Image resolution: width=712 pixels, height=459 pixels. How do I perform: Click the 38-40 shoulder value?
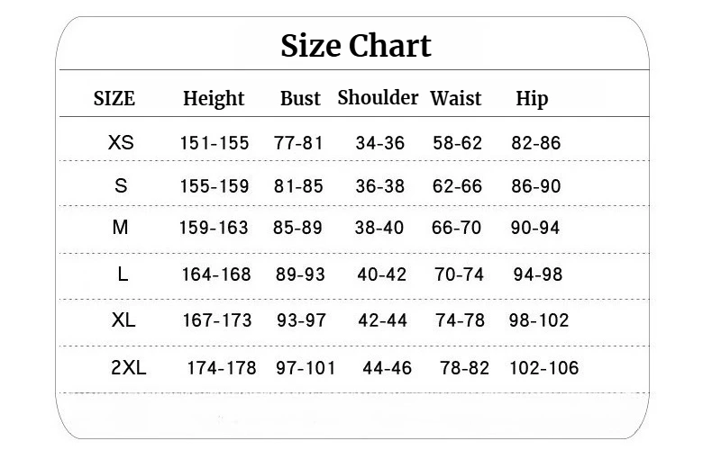coord(379,227)
